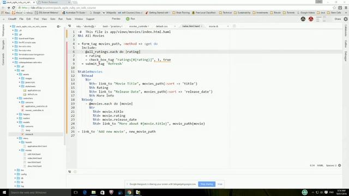349x196 pixels.
Task: Expand the config folder
Action: tap(15, 174)
